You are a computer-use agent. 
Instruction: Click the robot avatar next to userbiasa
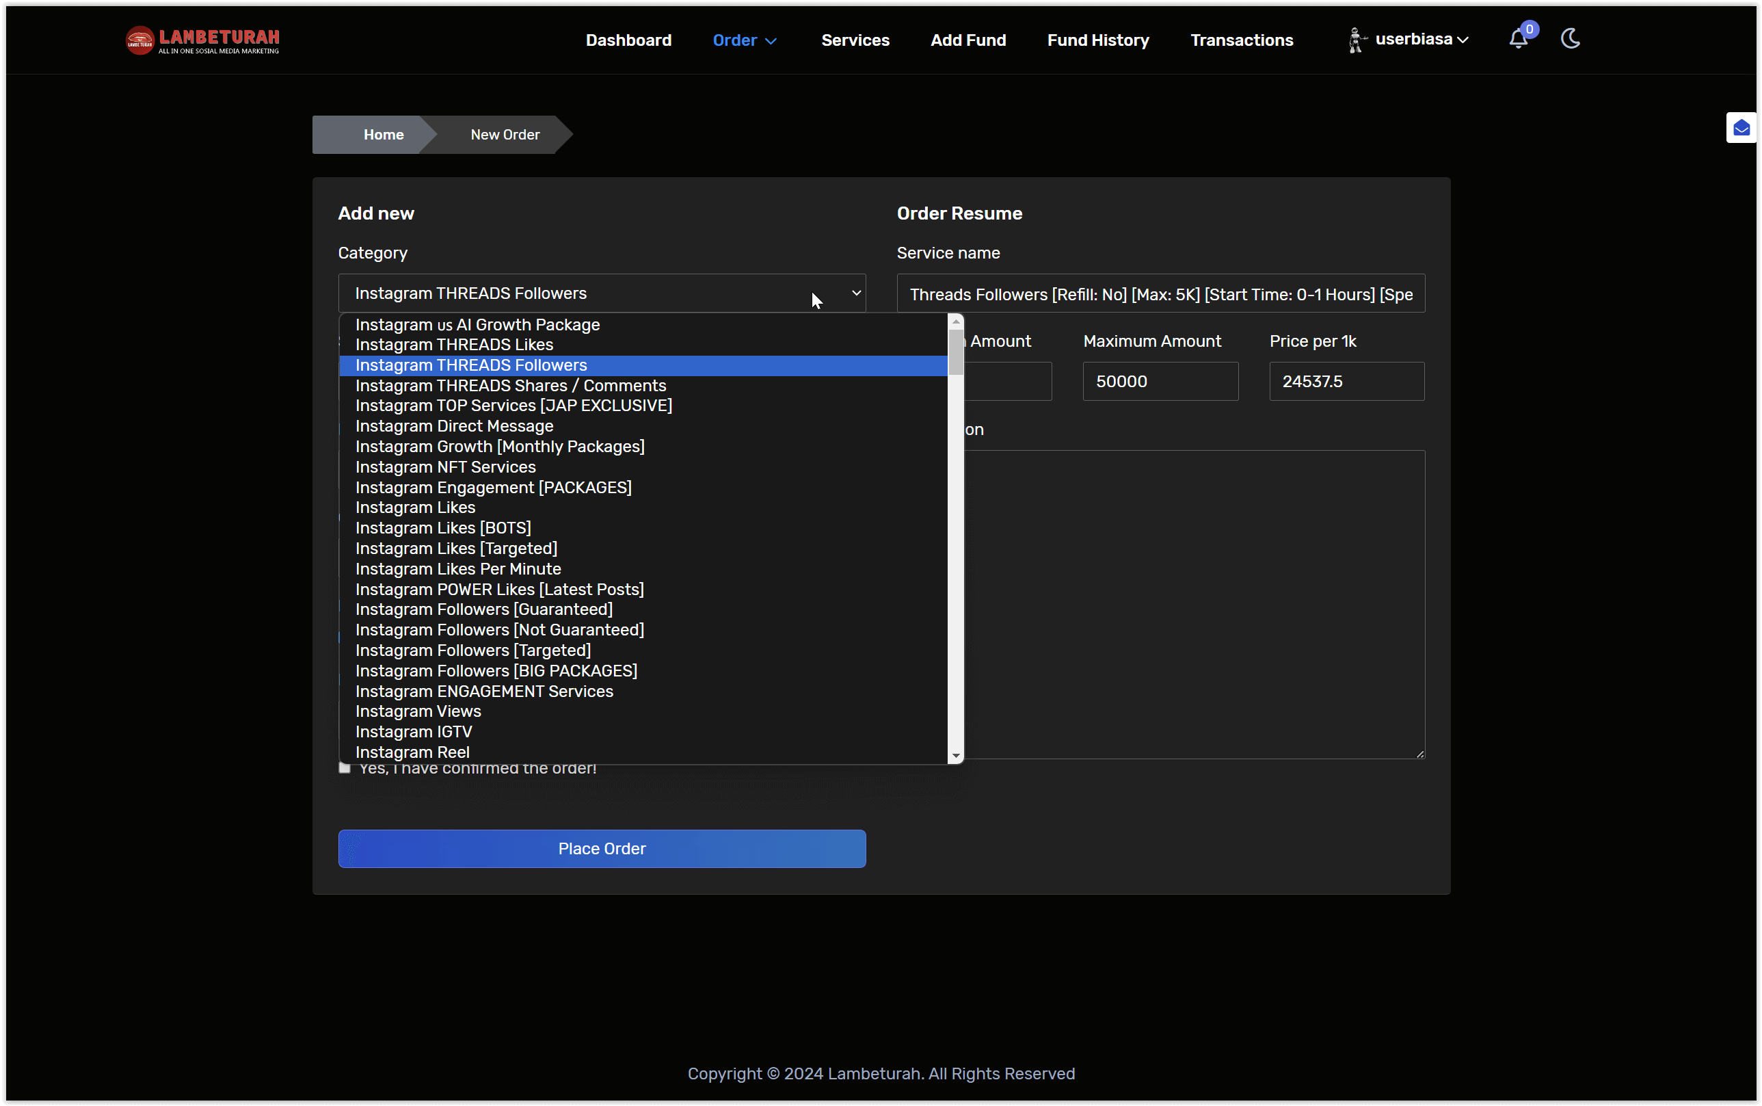[1357, 40]
